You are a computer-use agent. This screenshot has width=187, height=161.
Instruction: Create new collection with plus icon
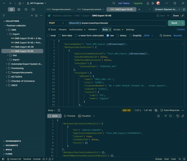coord(32,16)
